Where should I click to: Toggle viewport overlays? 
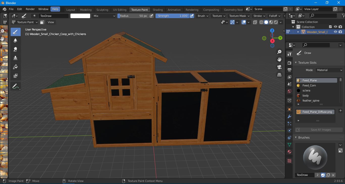pos(244,22)
